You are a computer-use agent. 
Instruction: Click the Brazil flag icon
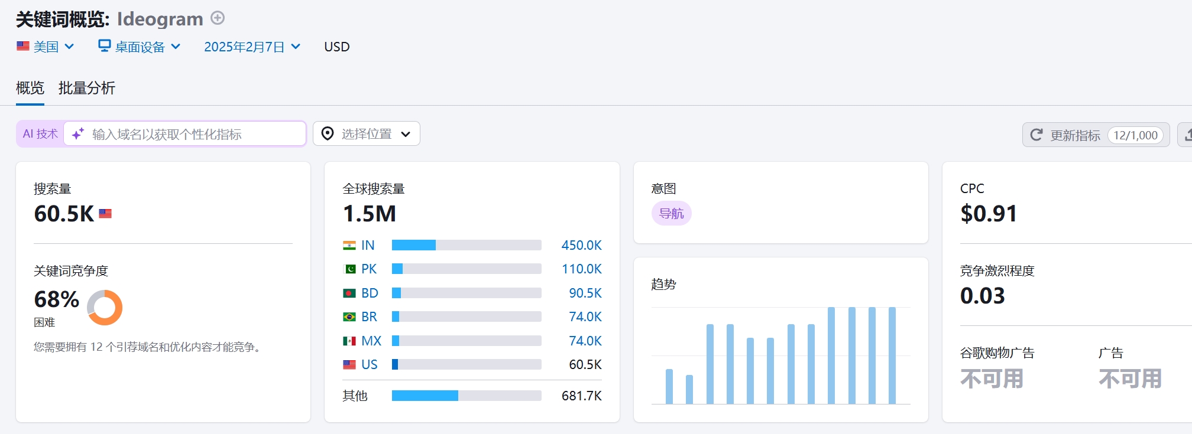349,317
